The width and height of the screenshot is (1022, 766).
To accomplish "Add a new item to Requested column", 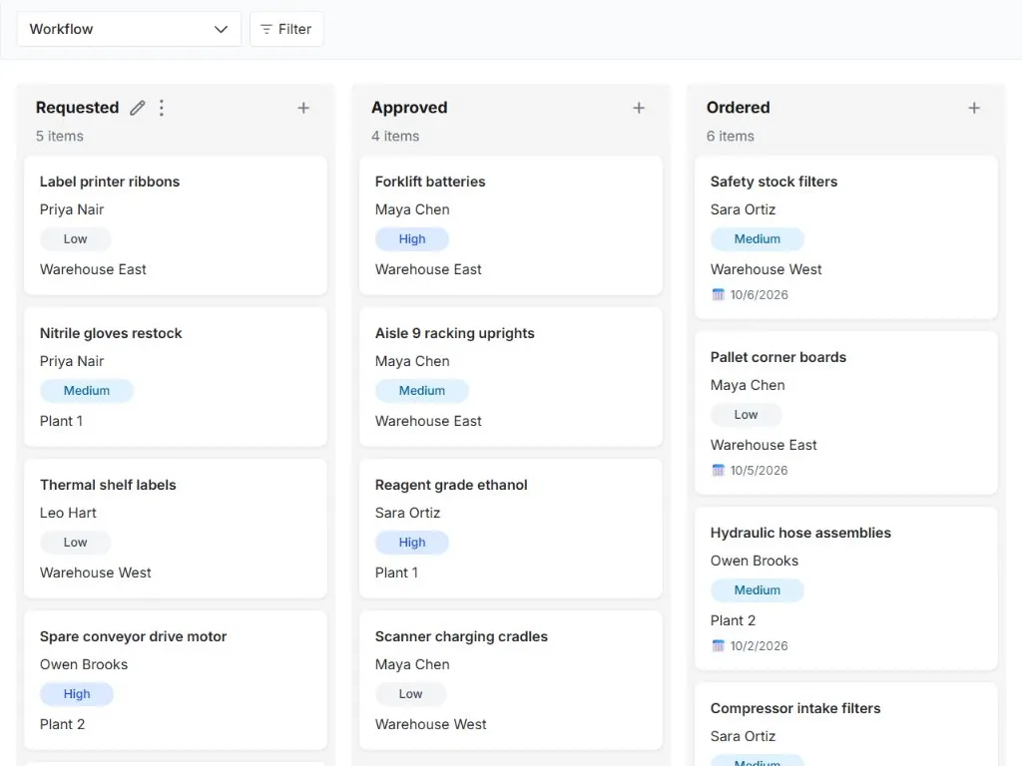I will pos(303,108).
